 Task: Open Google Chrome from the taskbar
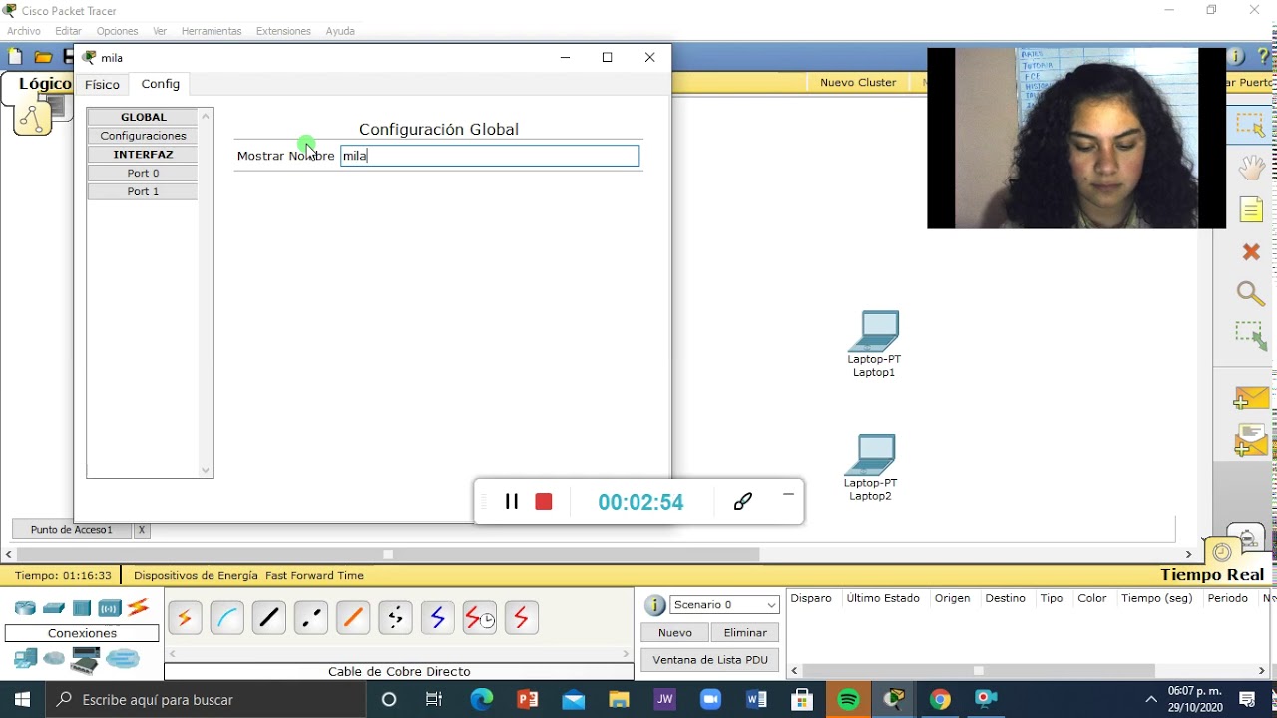940,700
